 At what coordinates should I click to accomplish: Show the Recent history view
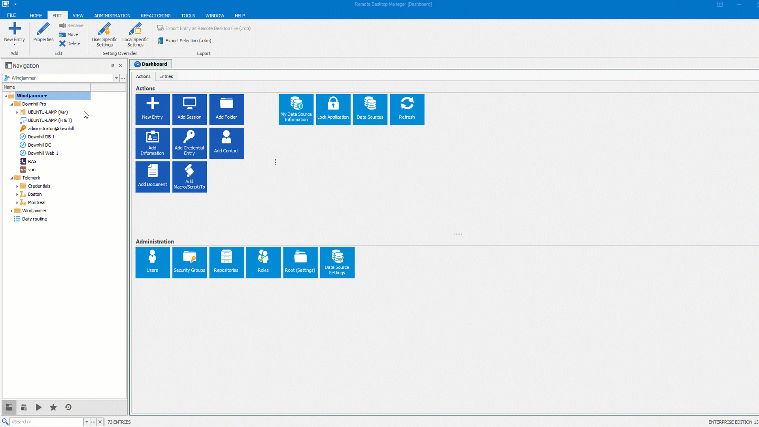68,407
